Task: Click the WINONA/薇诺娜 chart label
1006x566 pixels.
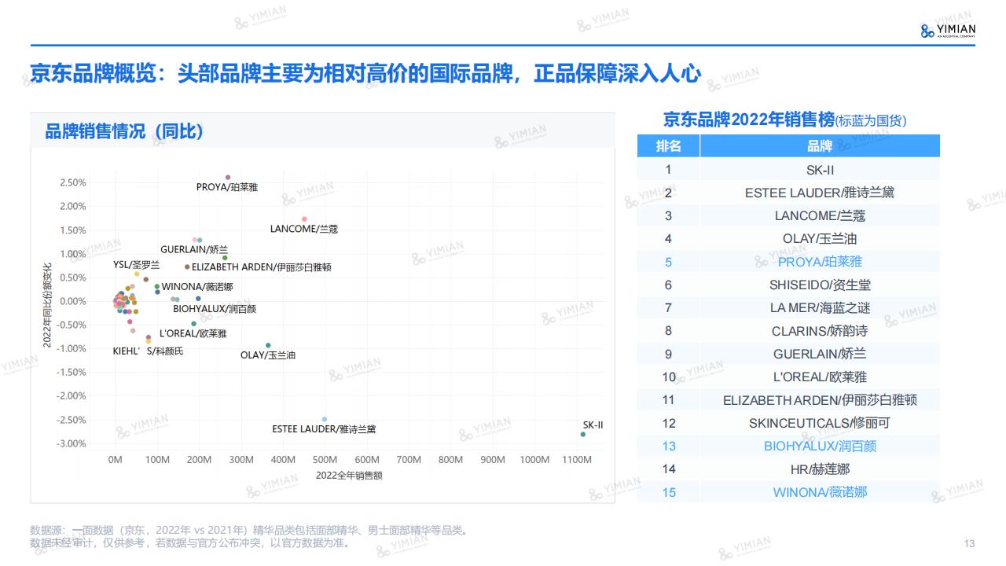Action: (197, 287)
